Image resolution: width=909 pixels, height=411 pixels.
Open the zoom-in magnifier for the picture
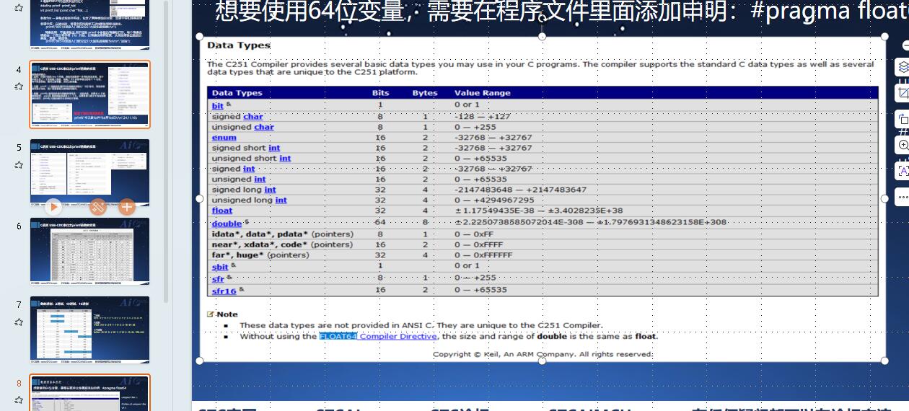pos(903,145)
